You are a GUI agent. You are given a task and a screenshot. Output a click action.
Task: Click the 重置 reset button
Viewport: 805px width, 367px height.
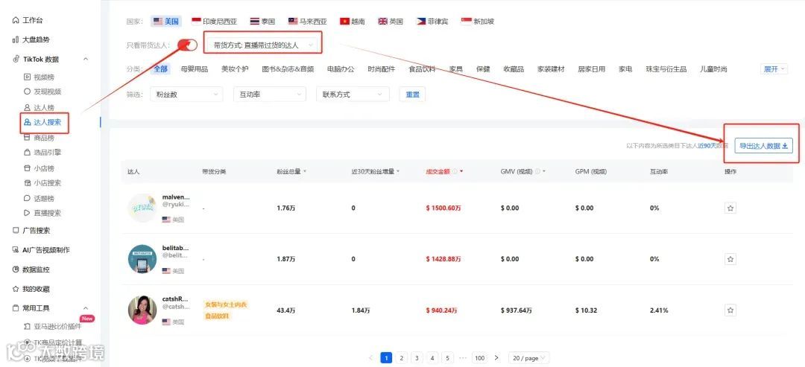pos(413,95)
